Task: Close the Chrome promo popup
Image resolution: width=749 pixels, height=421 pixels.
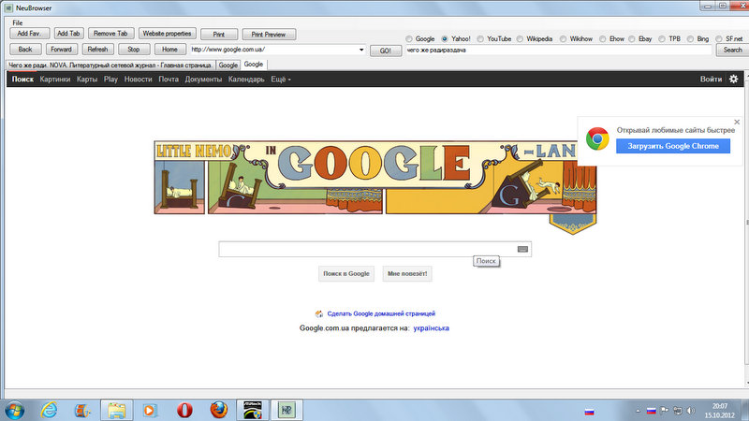Action: pos(737,123)
